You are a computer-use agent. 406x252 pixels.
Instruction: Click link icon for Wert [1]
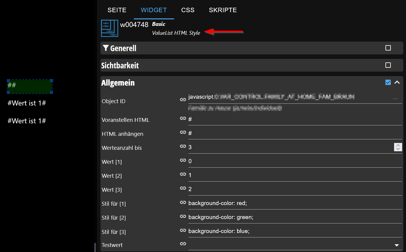[183, 160]
